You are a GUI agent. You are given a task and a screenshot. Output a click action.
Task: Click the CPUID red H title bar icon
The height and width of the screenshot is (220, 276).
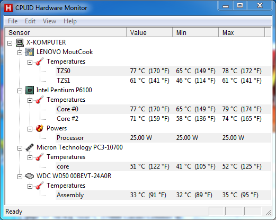pos(8,8)
